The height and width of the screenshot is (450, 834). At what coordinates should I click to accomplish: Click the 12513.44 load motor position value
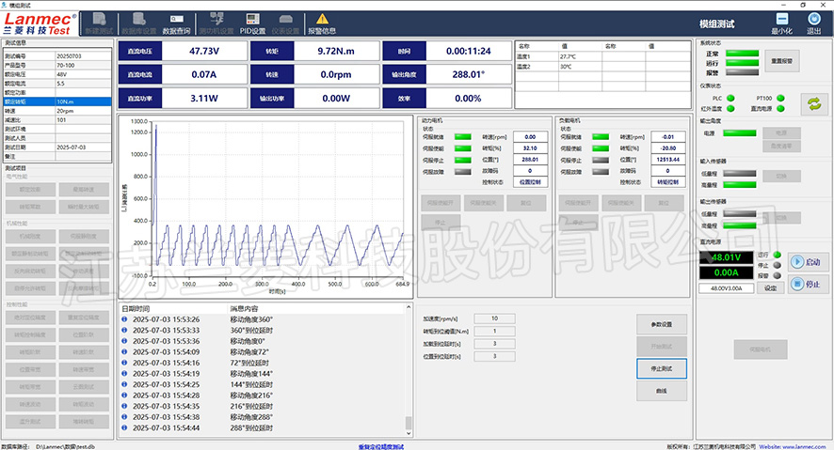pyautogui.click(x=668, y=159)
